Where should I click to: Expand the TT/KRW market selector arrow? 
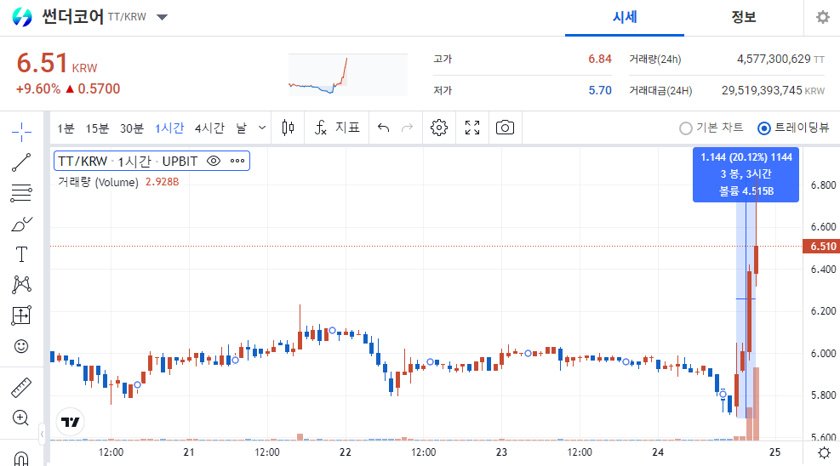(162, 17)
